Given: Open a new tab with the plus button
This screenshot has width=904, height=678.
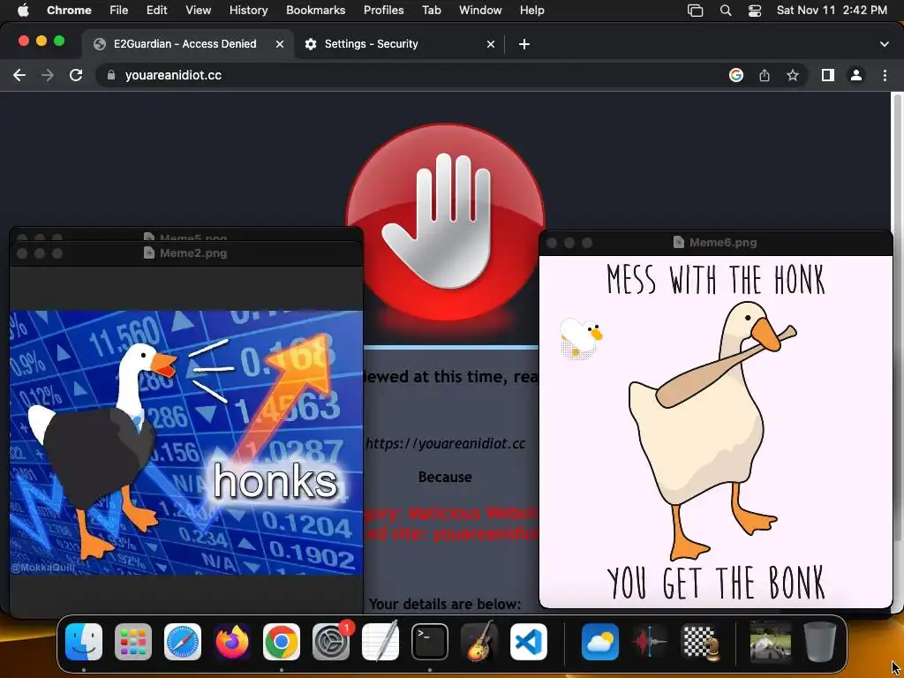Looking at the screenshot, I should (524, 44).
